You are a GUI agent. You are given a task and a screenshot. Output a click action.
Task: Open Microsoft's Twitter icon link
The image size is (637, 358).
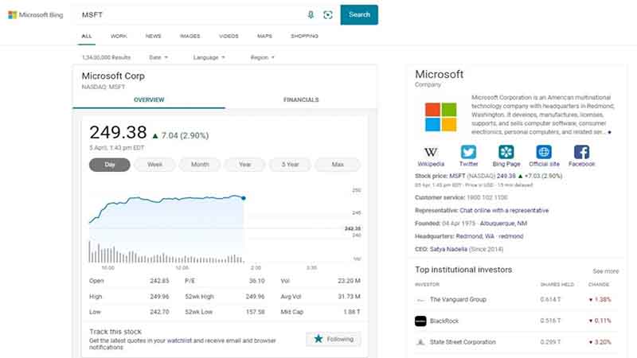[x=468, y=152]
